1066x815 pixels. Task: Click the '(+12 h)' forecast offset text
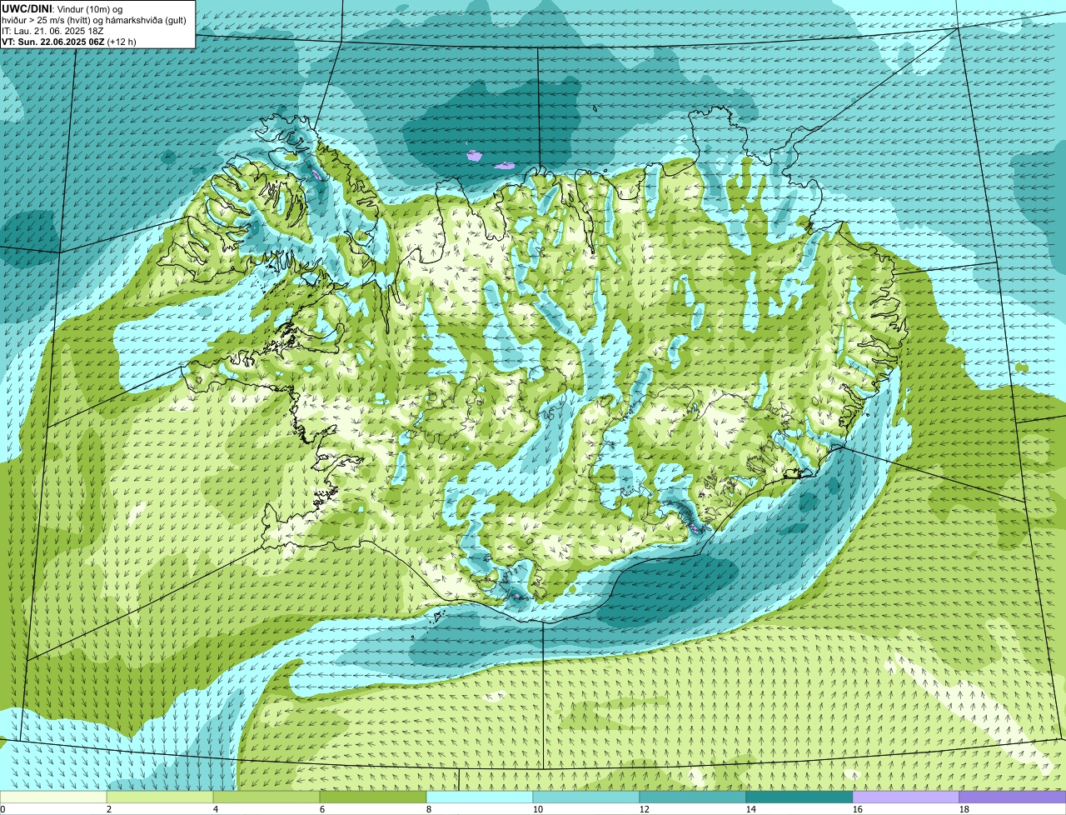122,42
